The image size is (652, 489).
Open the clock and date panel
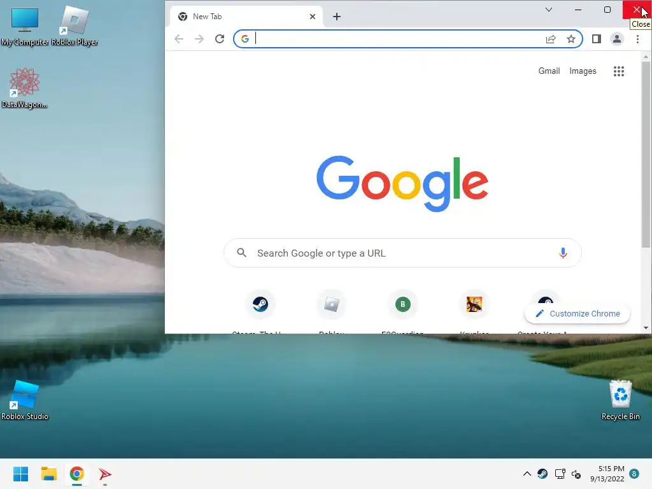[607, 474]
